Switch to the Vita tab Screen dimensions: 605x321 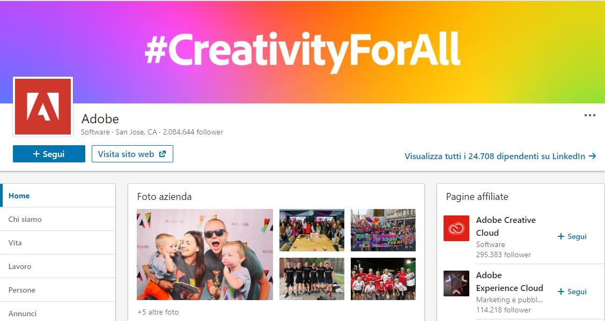tap(58, 242)
